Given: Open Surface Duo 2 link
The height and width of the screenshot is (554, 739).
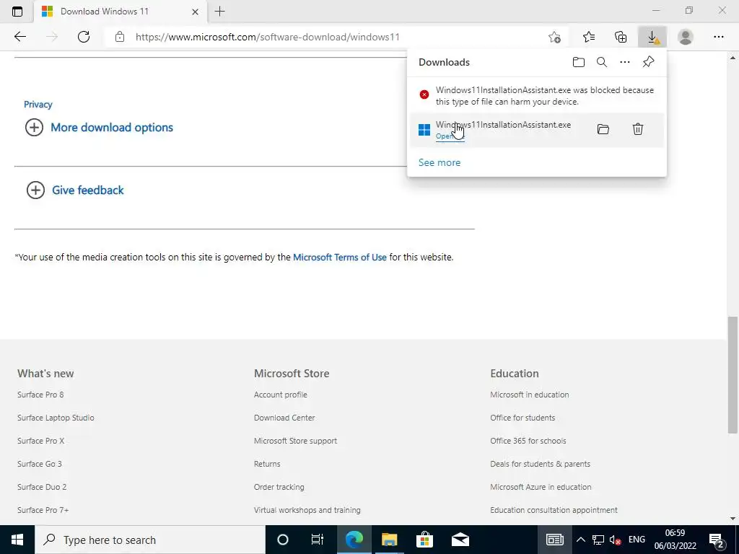Looking at the screenshot, I should coord(42,487).
